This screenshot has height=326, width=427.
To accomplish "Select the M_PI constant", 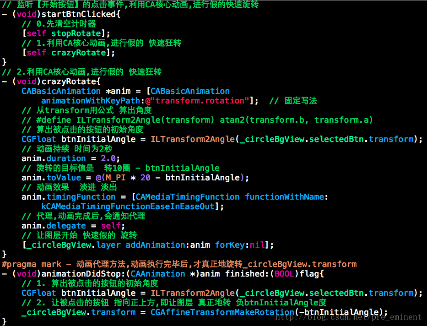I will (x=115, y=178).
